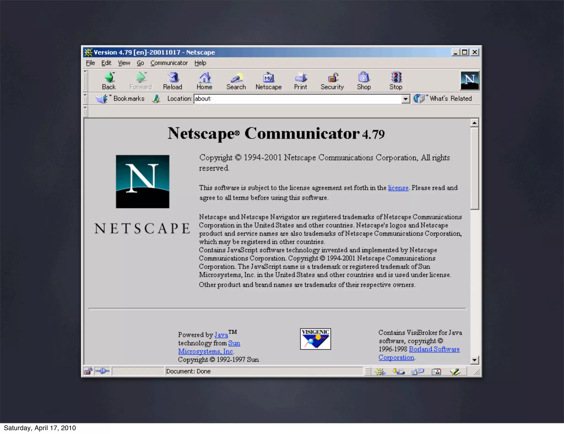Image resolution: width=564 pixels, height=434 pixels.
Task: Open the View menu
Action: (x=124, y=63)
